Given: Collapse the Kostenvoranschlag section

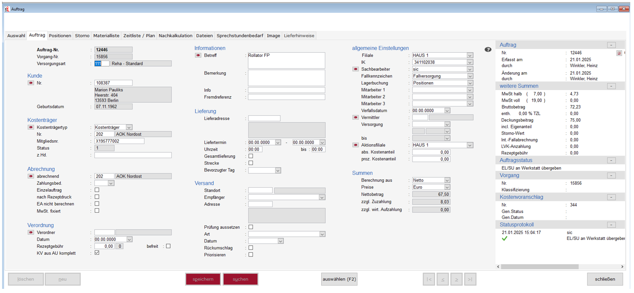Looking at the screenshot, I should coord(611,197).
